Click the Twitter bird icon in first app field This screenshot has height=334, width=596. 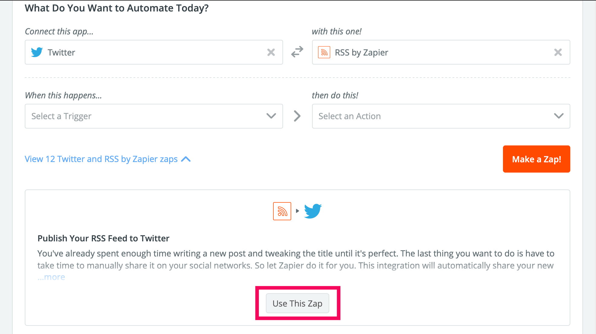(37, 52)
